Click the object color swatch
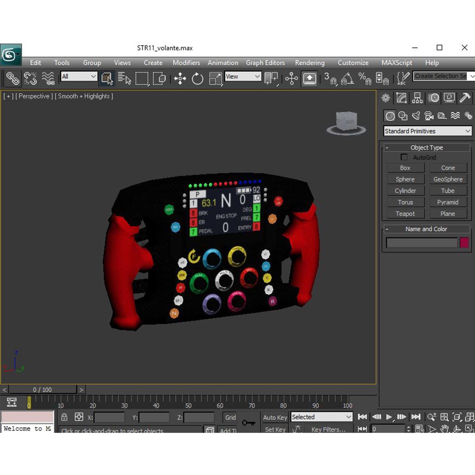 464,243
